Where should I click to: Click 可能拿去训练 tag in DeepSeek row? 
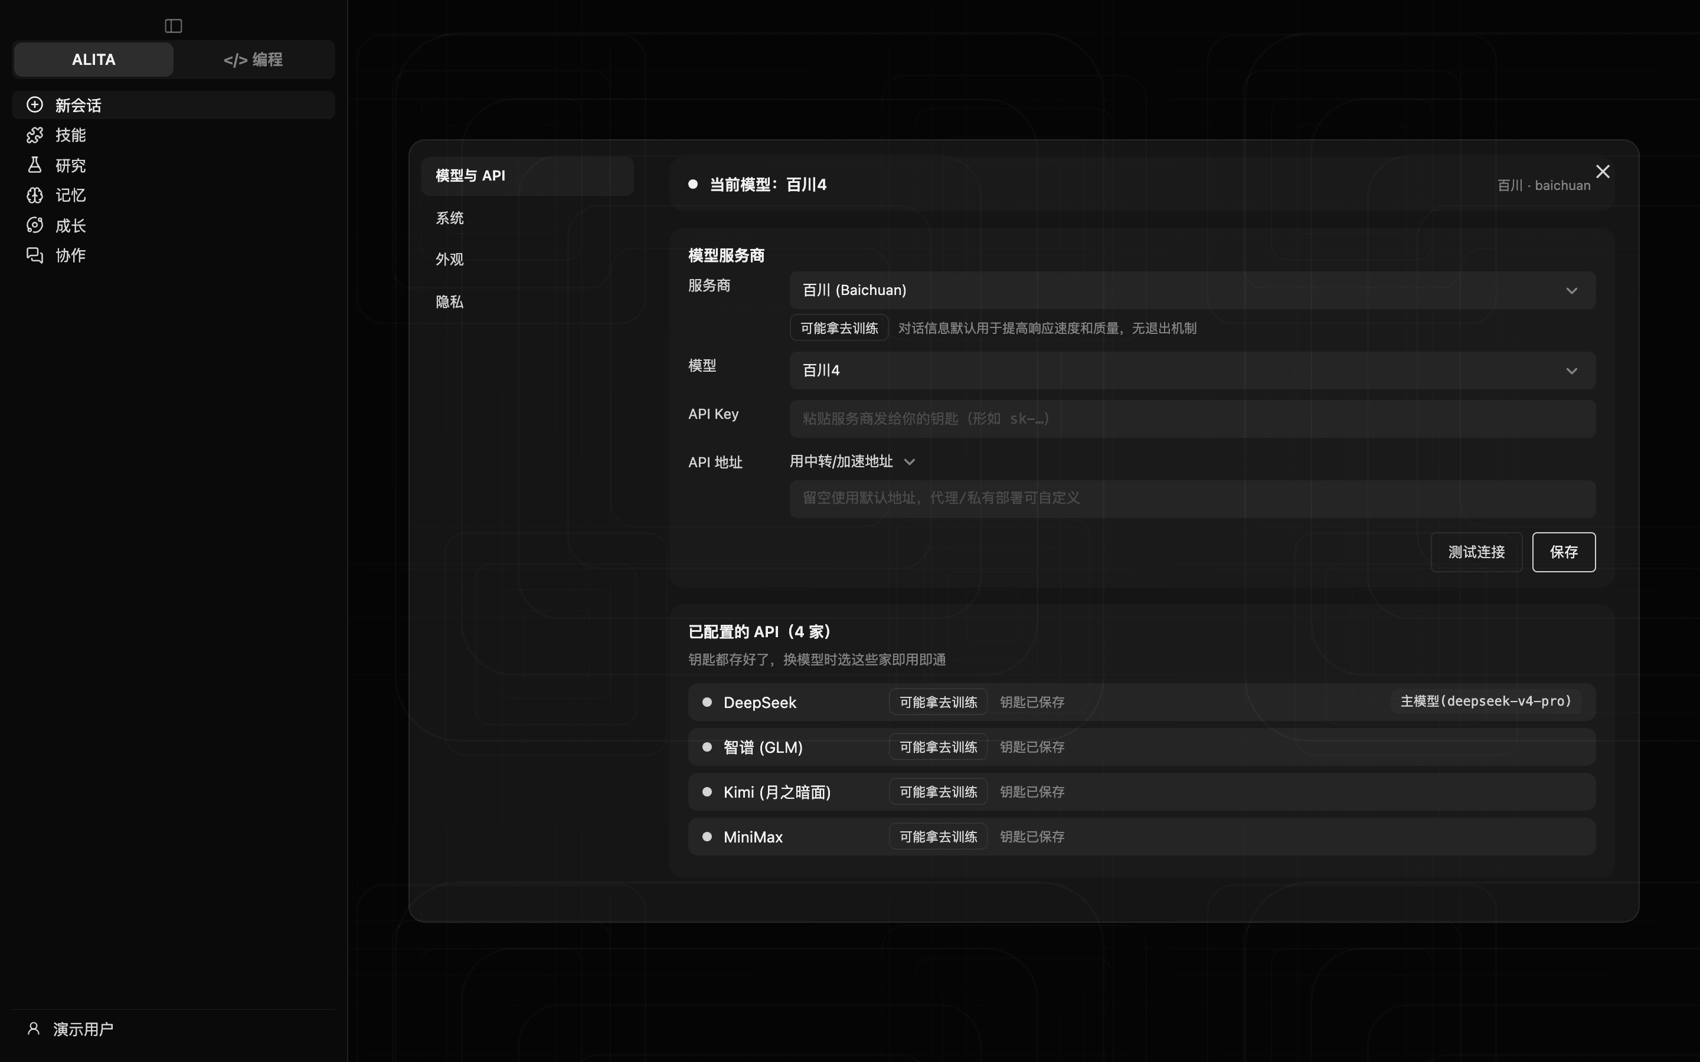pyautogui.click(x=938, y=702)
